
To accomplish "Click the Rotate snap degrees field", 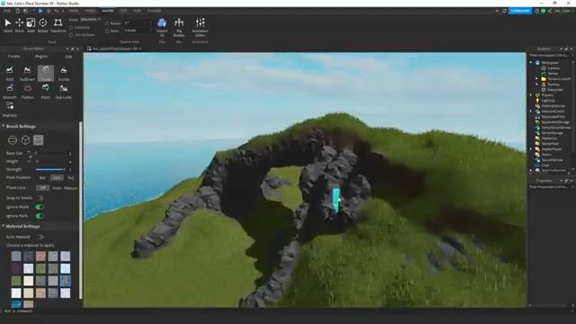I will pyautogui.click(x=138, y=23).
